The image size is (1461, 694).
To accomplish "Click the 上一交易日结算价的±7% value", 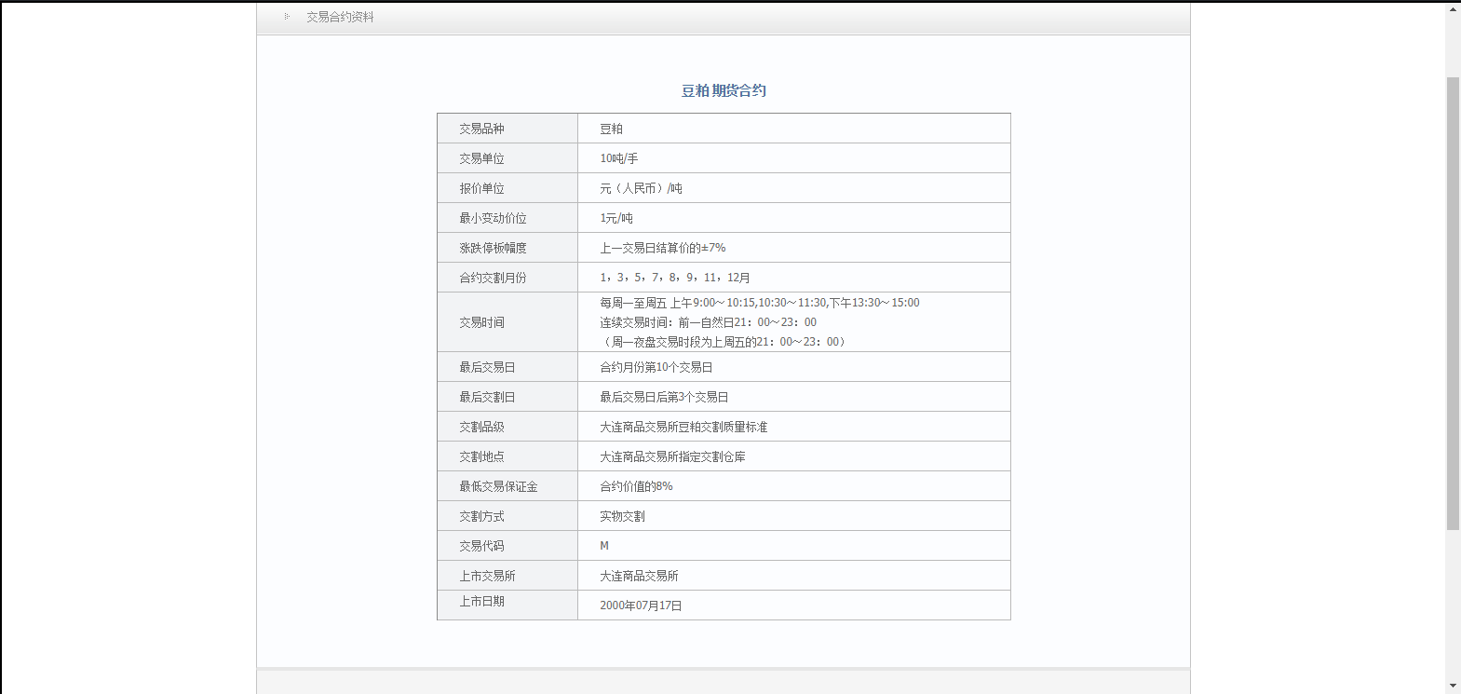I will [x=662, y=248].
